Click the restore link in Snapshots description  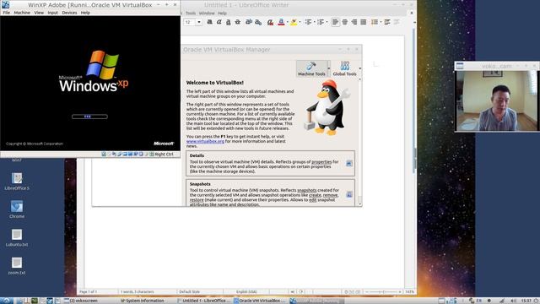click(x=197, y=200)
